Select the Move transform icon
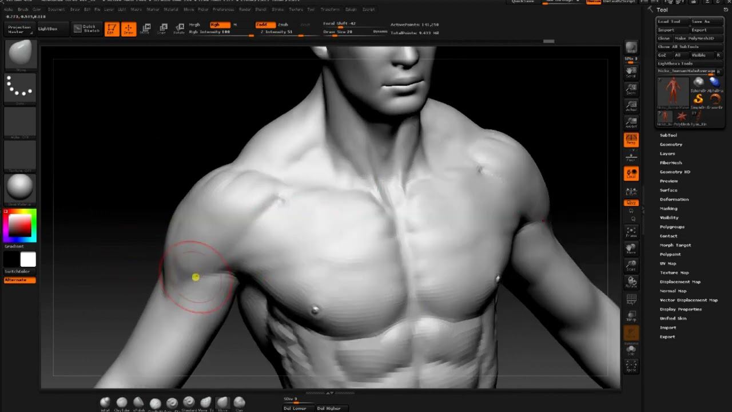 pos(146,29)
